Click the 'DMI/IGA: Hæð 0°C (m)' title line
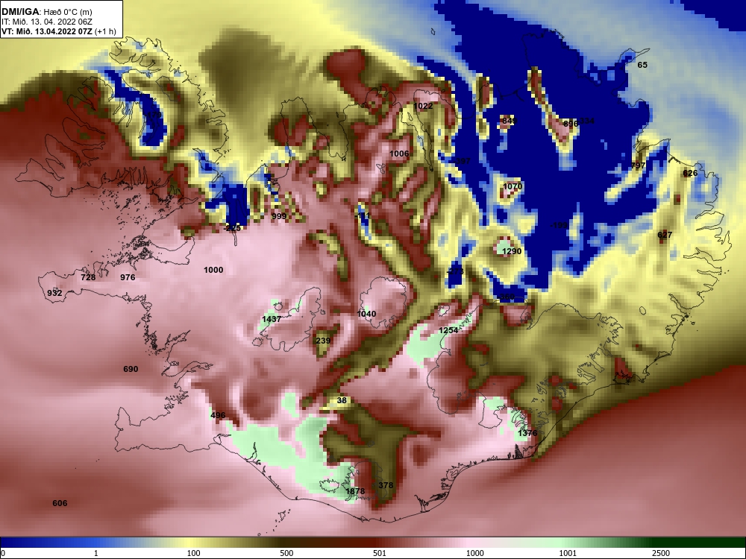The width and height of the screenshot is (746, 559). [x=46, y=12]
